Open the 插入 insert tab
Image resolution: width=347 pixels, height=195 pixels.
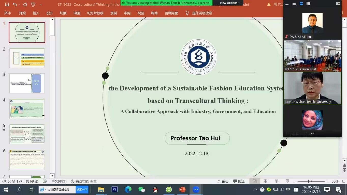coord(36,13)
